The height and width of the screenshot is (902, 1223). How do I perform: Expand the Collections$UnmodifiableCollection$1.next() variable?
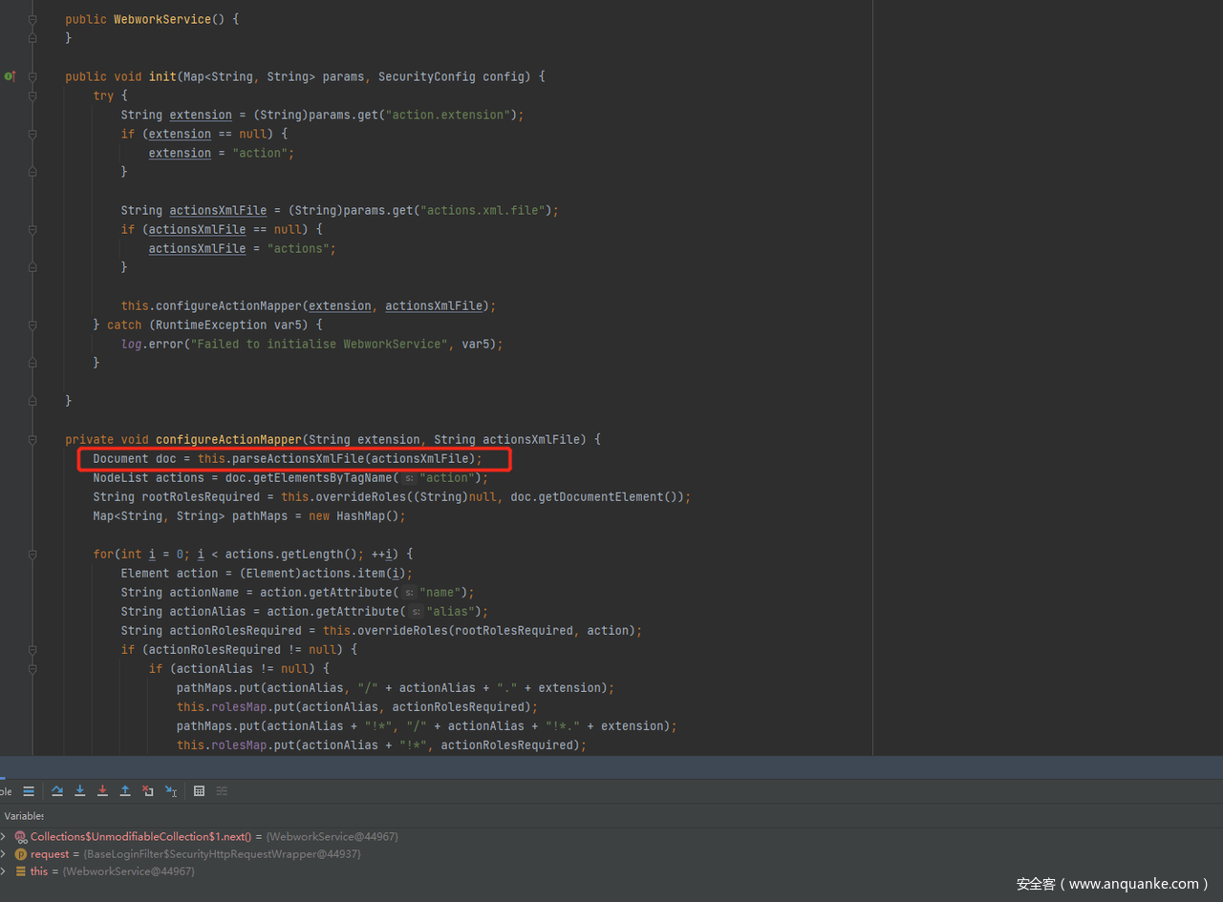(x=4, y=836)
